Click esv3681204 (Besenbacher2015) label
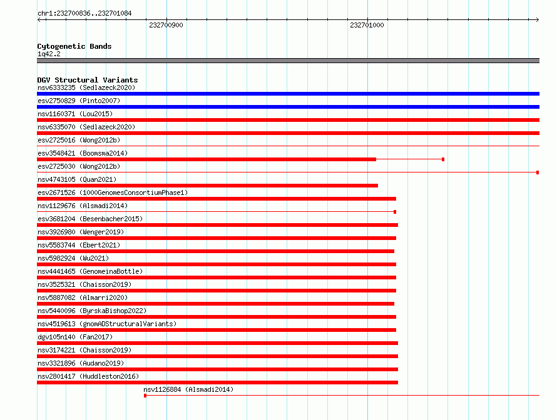The image size is (557, 420). [x=90, y=219]
